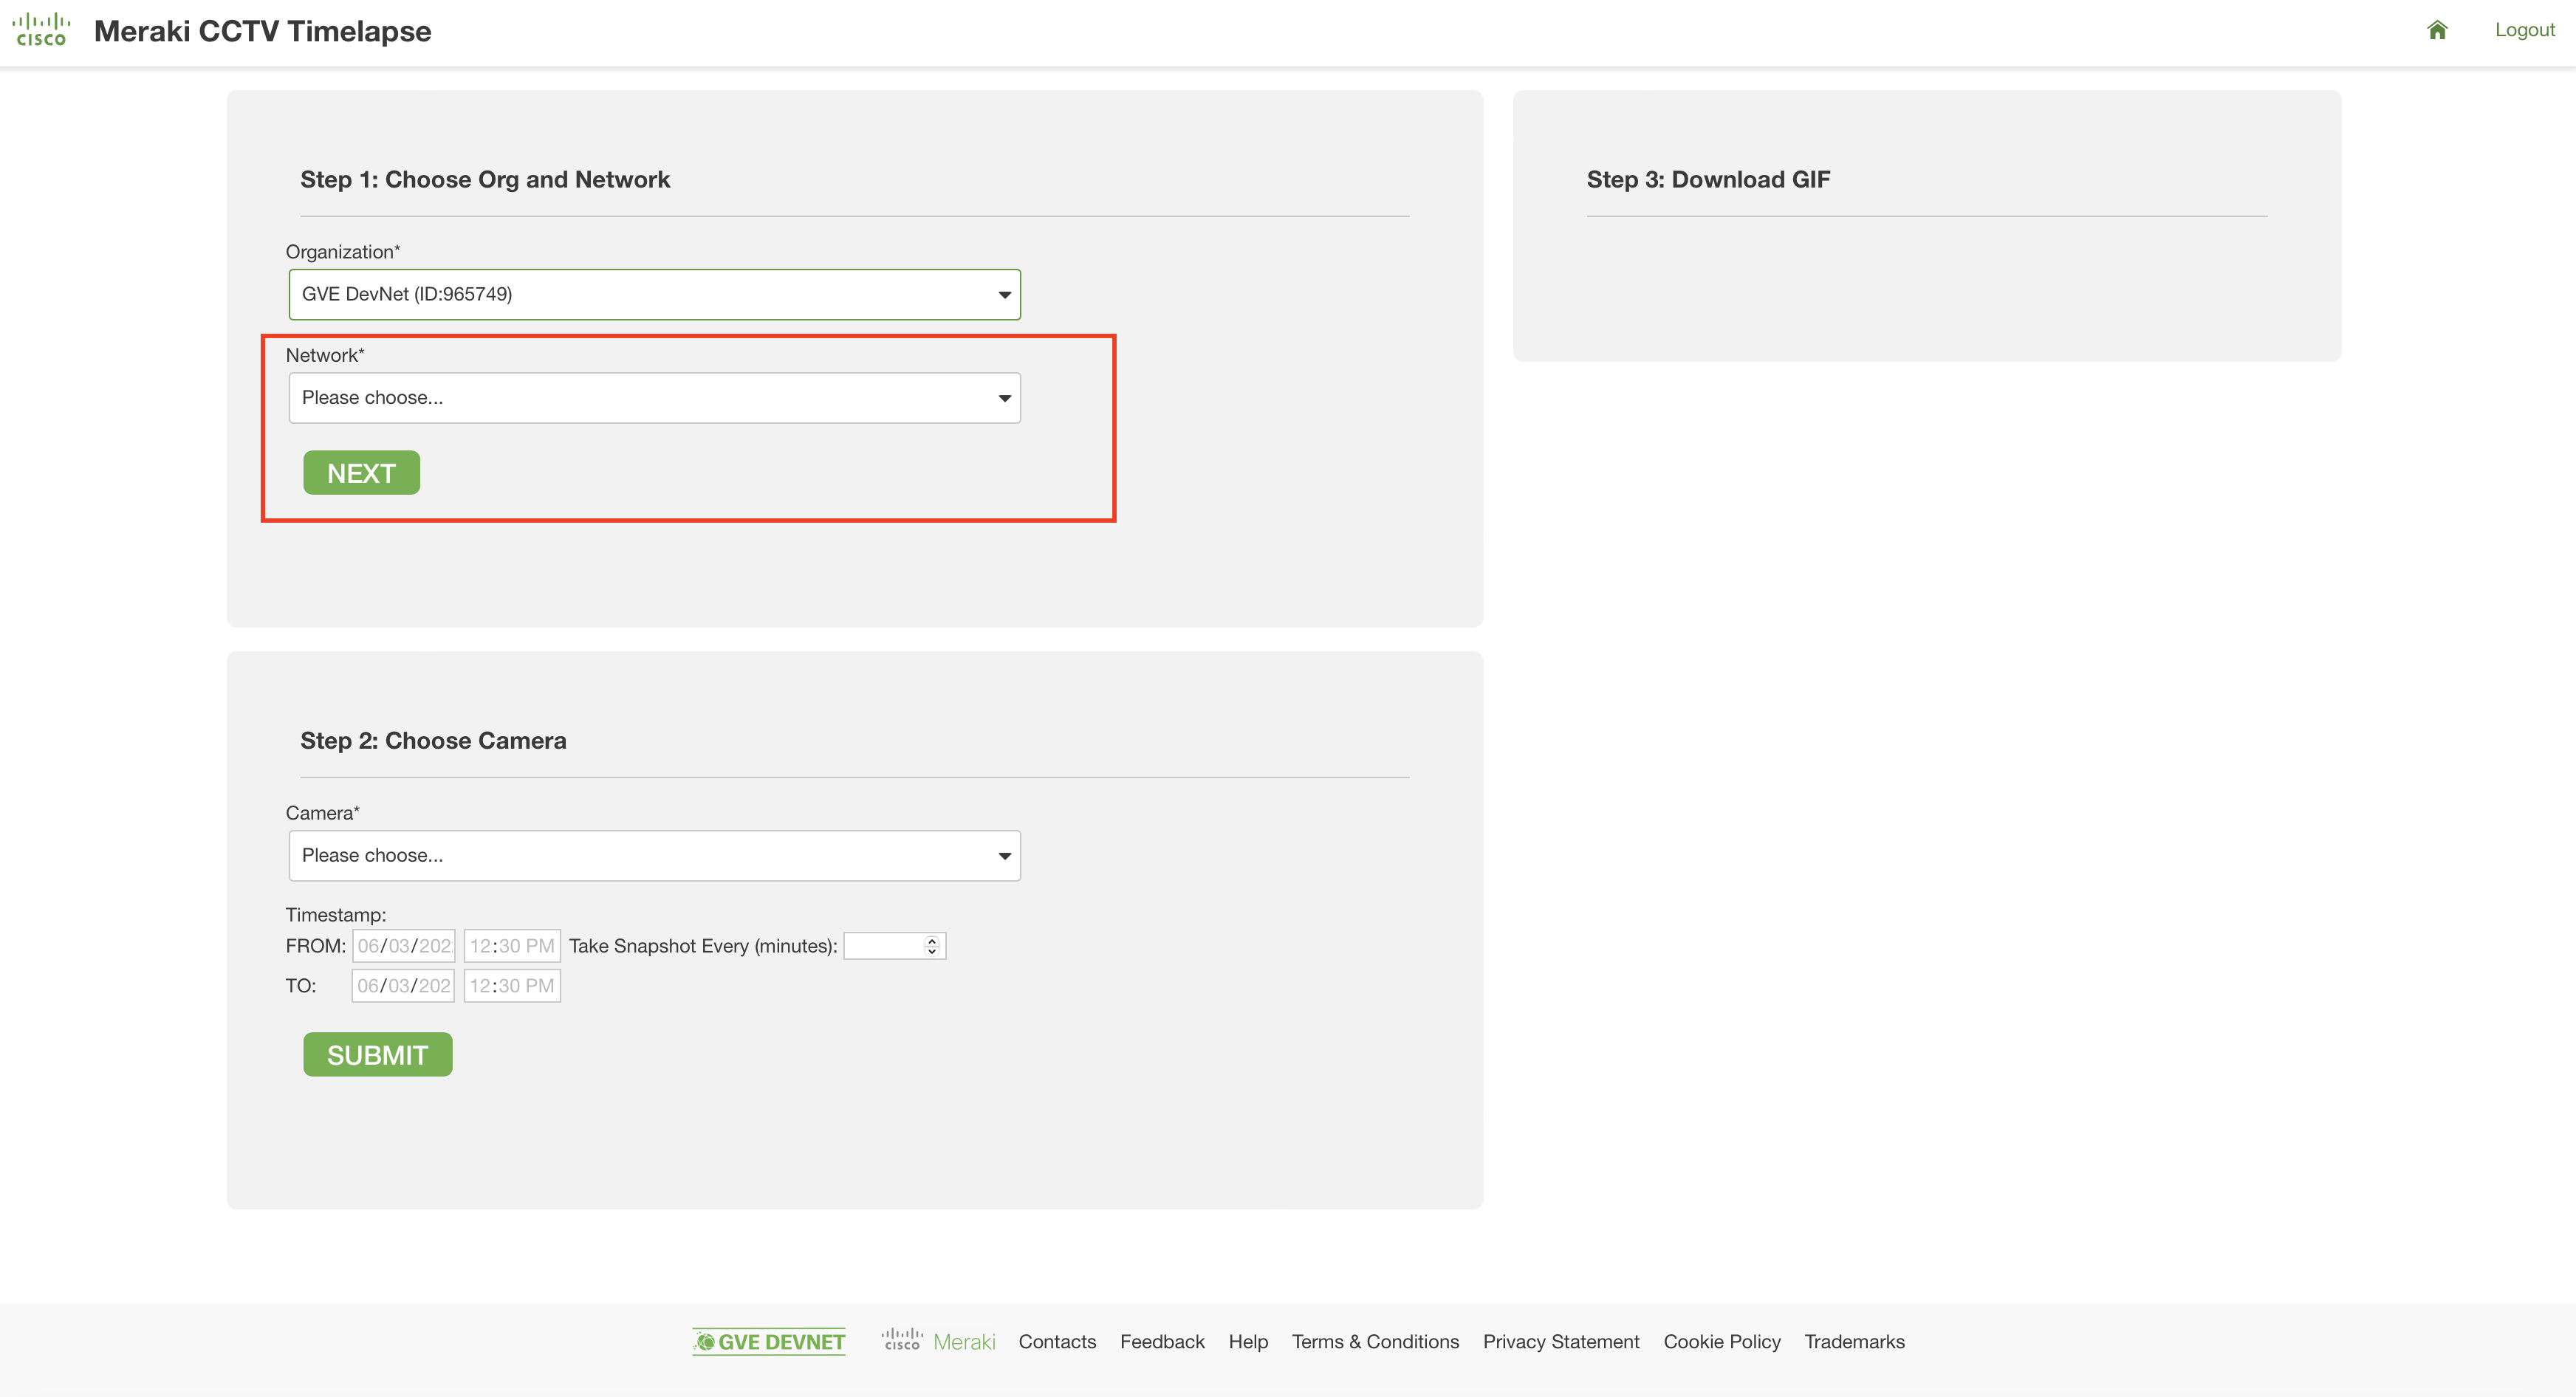
Task: Click the TO date field
Action: [403, 986]
